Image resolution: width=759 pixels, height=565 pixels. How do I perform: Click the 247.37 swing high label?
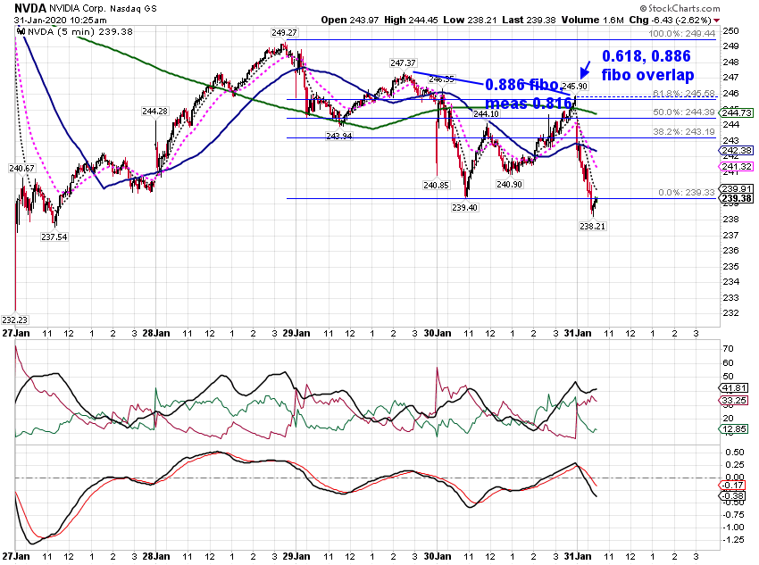pyautogui.click(x=404, y=62)
